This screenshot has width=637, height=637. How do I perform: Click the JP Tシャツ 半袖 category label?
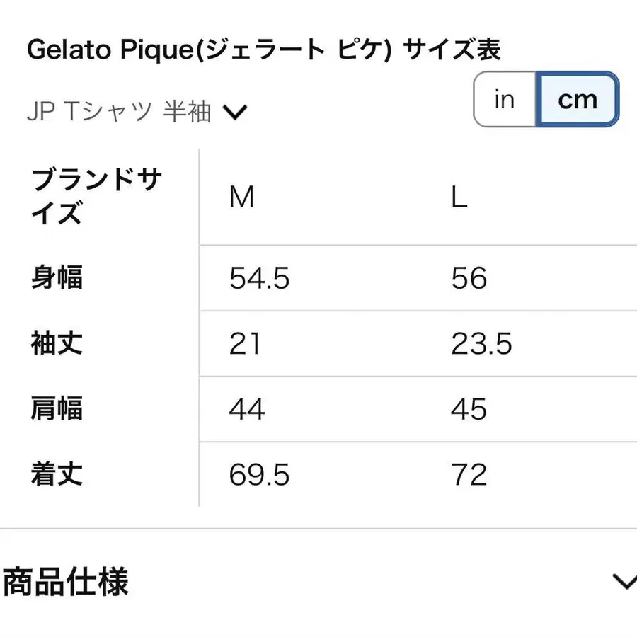[x=119, y=112]
